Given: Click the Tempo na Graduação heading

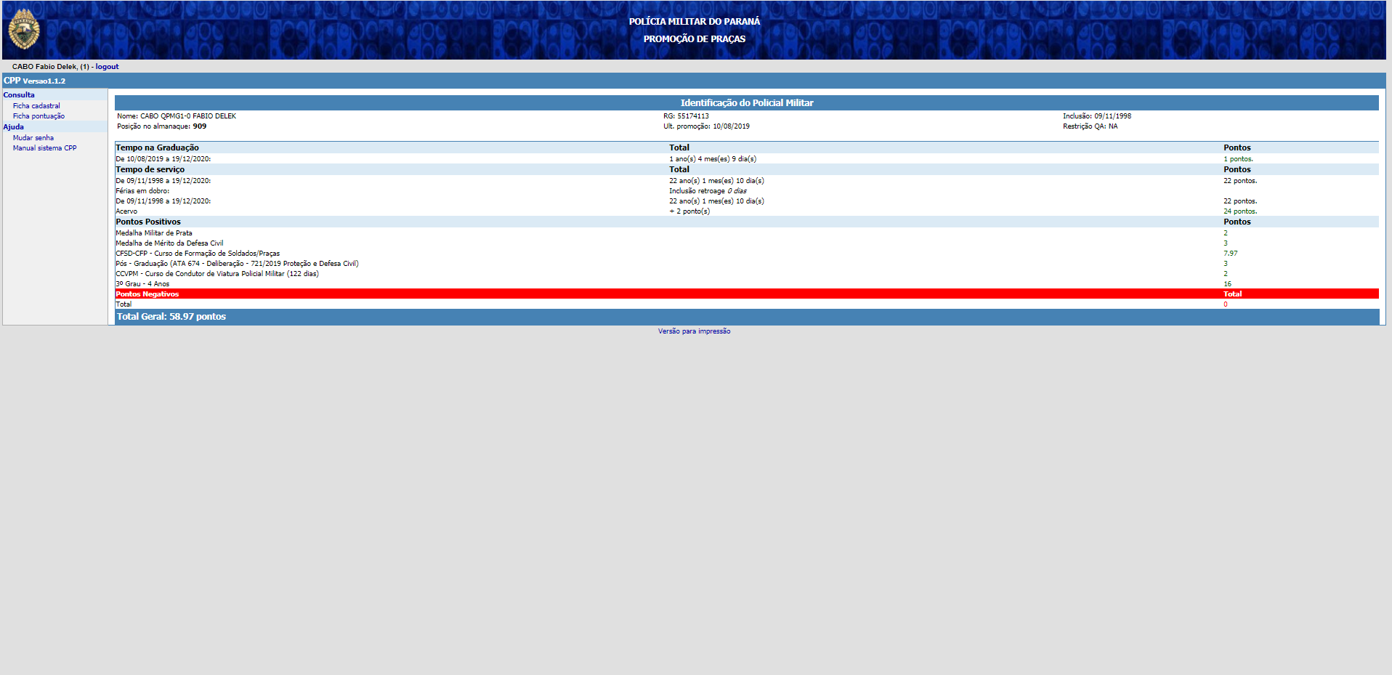Looking at the screenshot, I should [157, 147].
